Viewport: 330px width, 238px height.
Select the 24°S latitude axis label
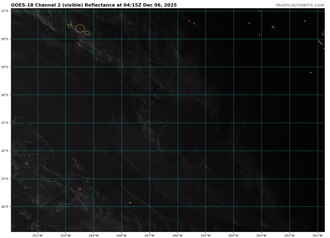[5, 207]
